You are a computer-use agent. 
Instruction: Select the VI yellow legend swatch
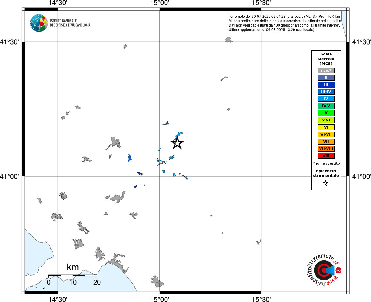(x=326, y=127)
